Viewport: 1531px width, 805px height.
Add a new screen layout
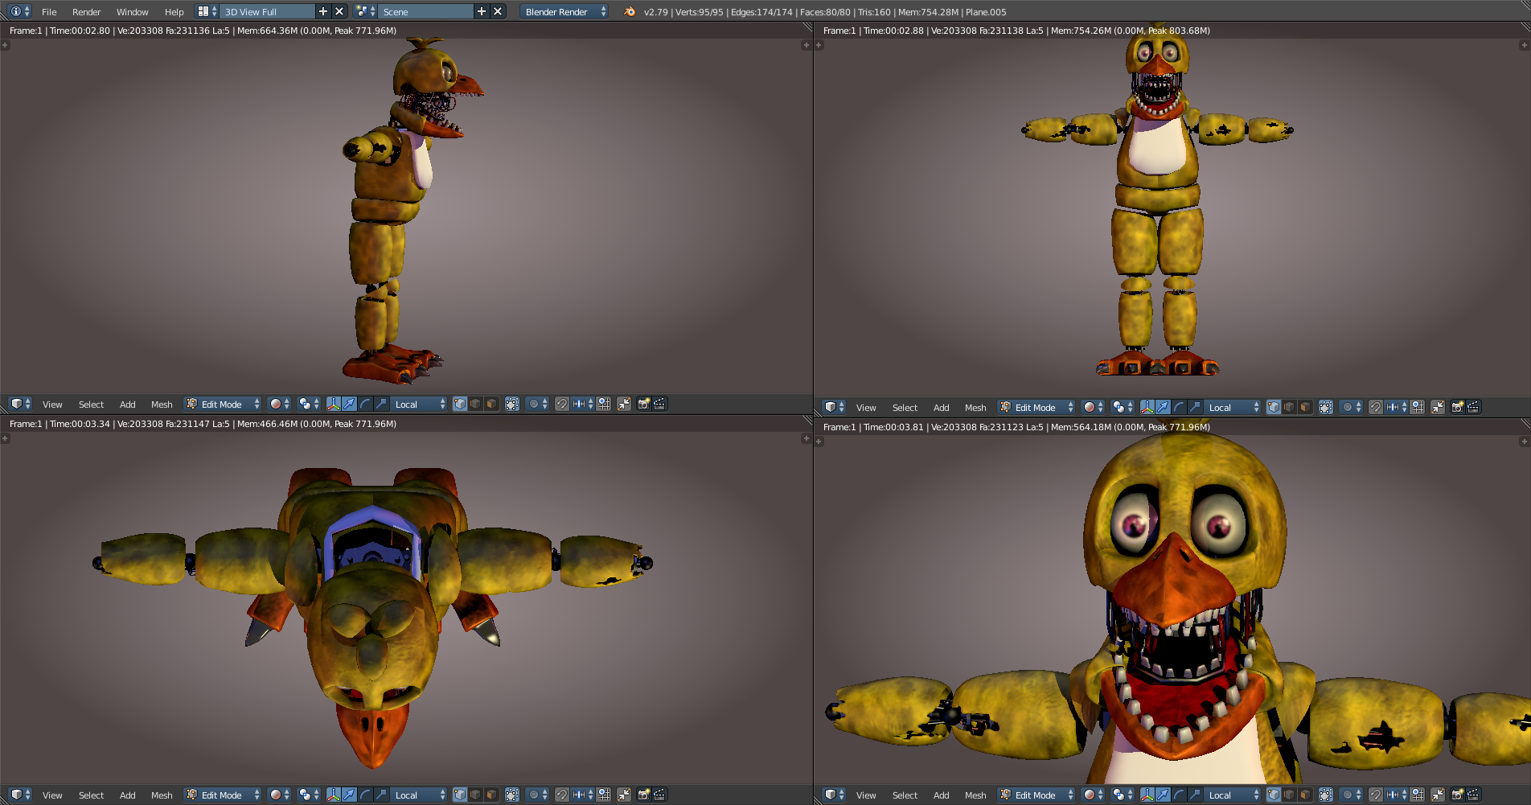pyautogui.click(x=323, y=11)
